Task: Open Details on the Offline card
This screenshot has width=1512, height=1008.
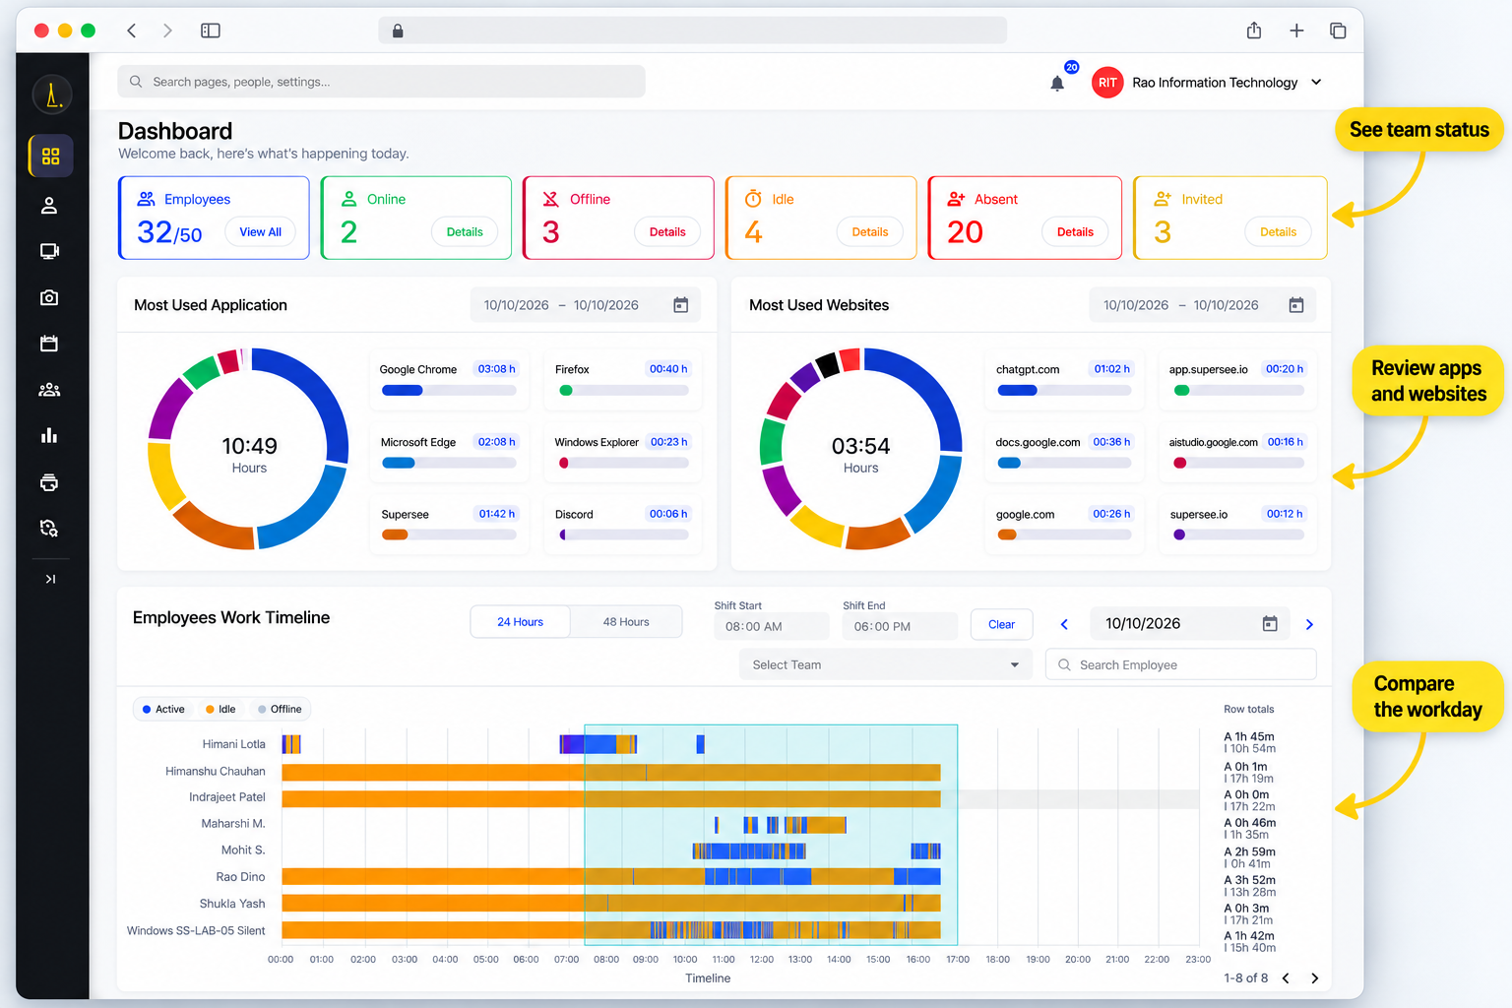Action: click(x=667, y=232)
